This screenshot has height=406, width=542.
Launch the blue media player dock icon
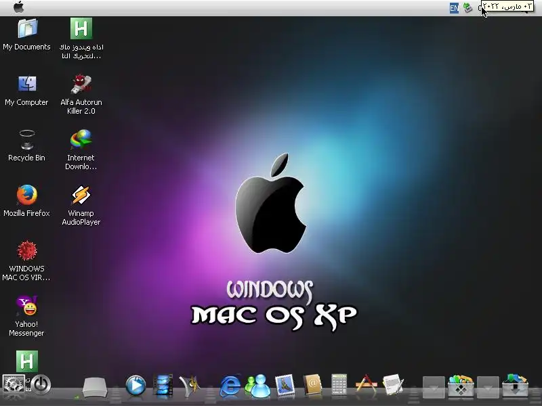click(x=135, y=385)
